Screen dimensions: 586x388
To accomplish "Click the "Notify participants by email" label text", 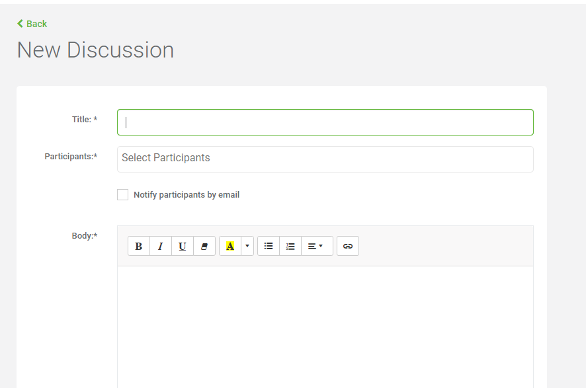I will tap(187, 194).
